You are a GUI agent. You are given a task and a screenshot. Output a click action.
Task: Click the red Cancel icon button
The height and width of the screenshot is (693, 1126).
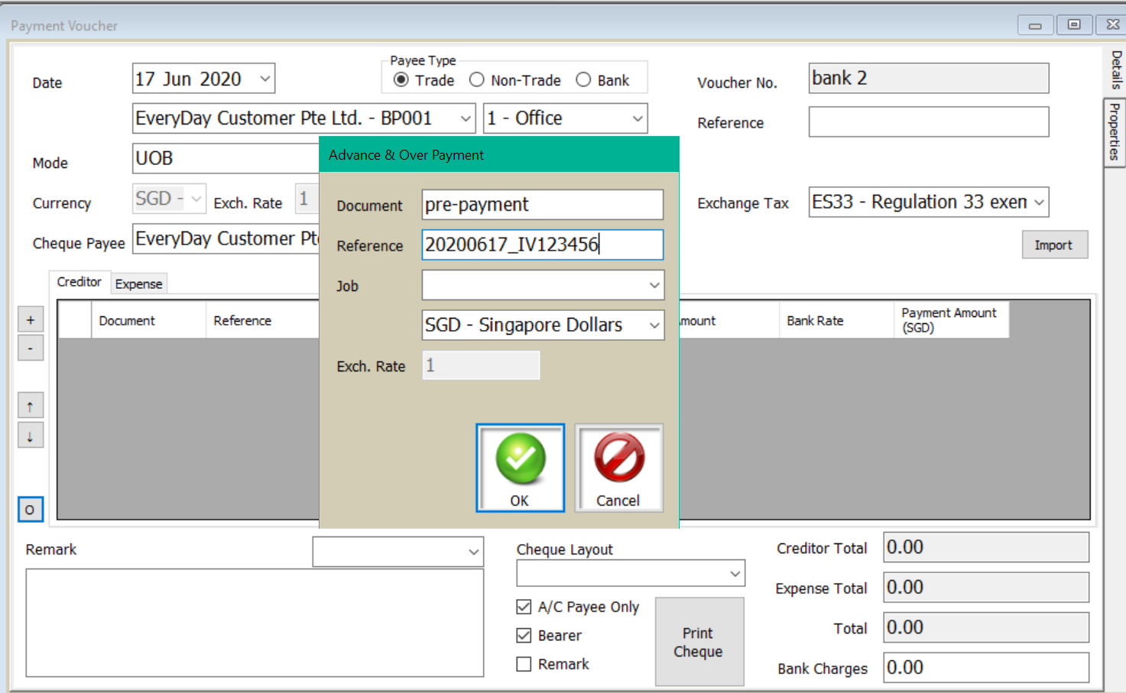618,468
